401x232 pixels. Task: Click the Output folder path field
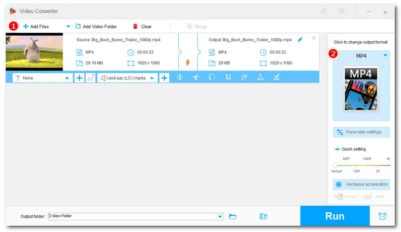tap(136, 216)
